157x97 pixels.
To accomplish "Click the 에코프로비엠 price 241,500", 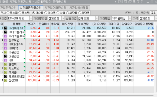I will click(32, 76).
